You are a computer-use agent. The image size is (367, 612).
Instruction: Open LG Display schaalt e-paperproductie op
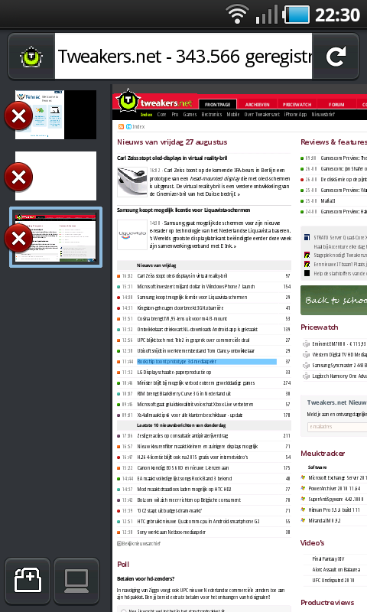[x=174, y=372]
